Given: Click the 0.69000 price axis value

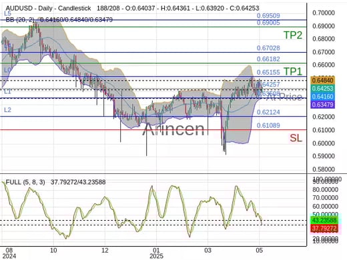Looking at the screenshot, I should tap(324, 26).
